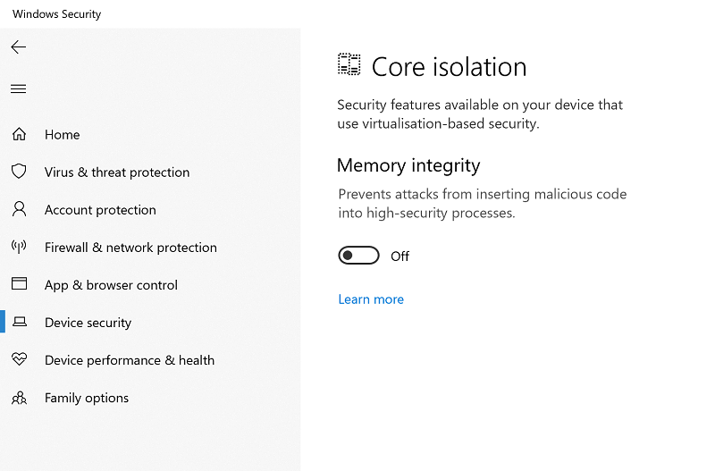This screenshot has width=715, height=471.
Task: Click the Device performance heart icon
Action: [x=19, y=359]
